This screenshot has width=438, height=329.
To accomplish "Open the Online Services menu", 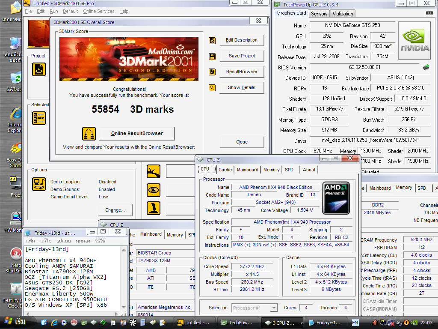I will pos(99,11).
